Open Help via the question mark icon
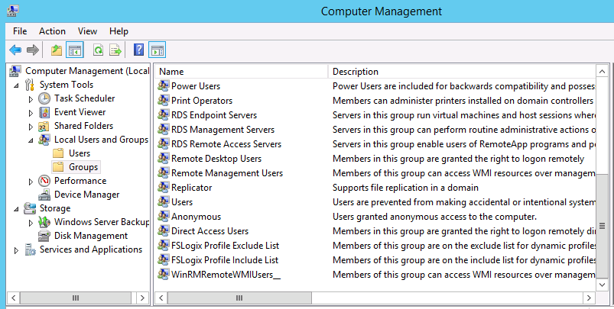Viewport: 614px width, 309px height. pos(138,50)
